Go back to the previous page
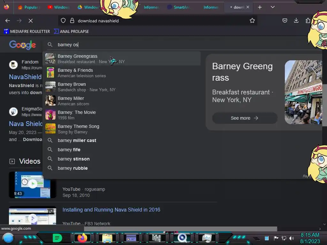 pyautogui.click(x=8, y=21)
